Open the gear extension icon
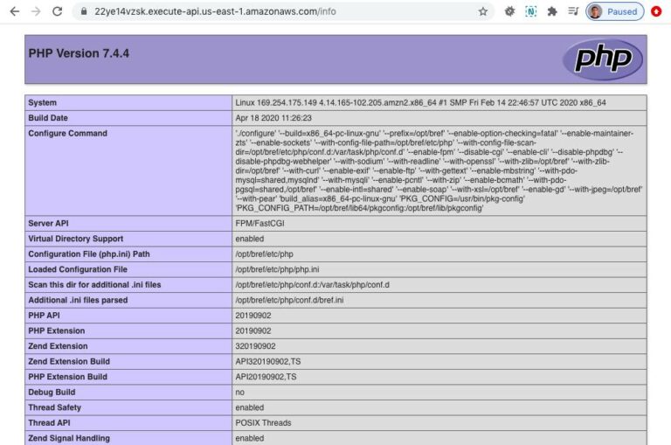 click(x=509, y=11)
